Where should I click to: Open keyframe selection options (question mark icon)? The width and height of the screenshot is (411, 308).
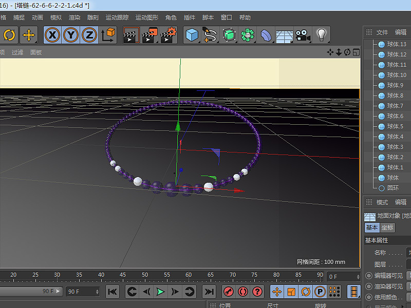click(x=257, y=292)
